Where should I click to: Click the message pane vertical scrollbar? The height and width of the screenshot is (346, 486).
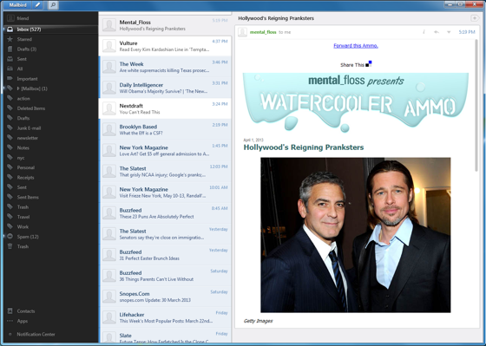(x=476, y=105)
